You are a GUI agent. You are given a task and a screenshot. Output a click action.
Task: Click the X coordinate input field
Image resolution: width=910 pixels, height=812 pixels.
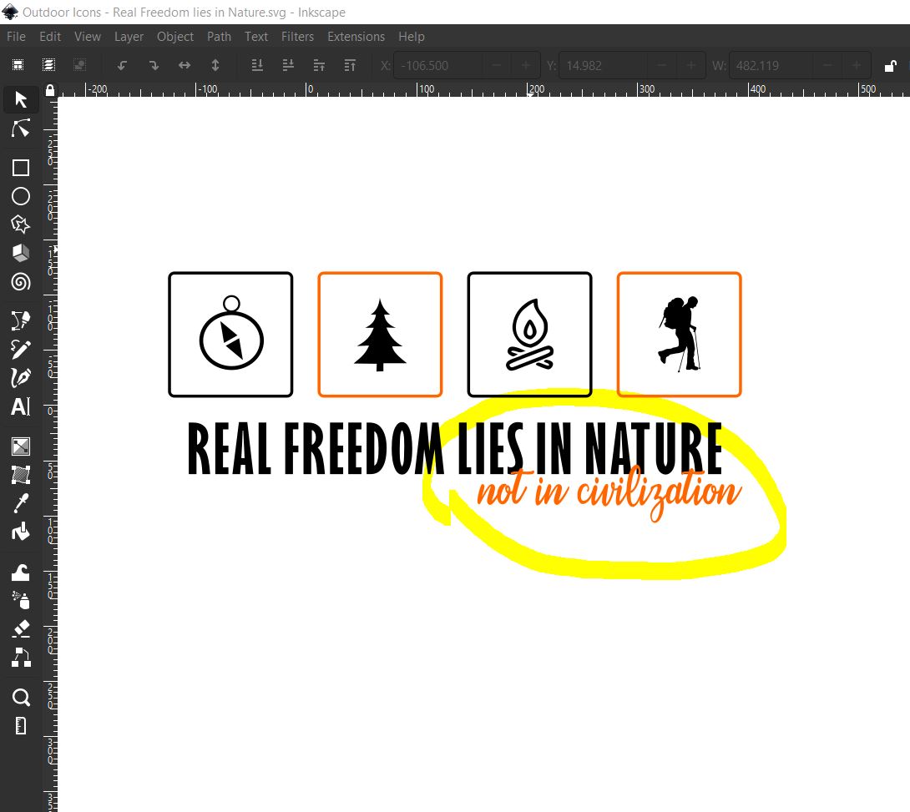coord(437,66)
